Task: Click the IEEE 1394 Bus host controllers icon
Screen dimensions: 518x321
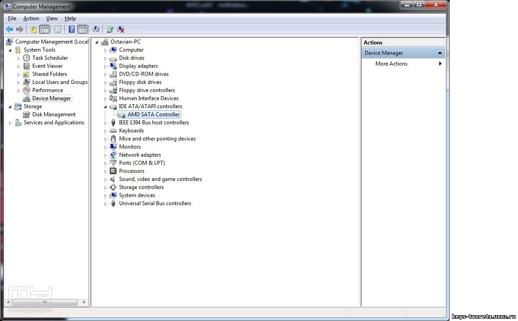Action: [113, 123]
